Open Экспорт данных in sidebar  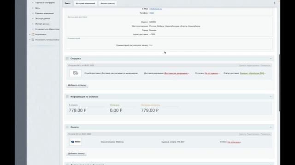42,18
